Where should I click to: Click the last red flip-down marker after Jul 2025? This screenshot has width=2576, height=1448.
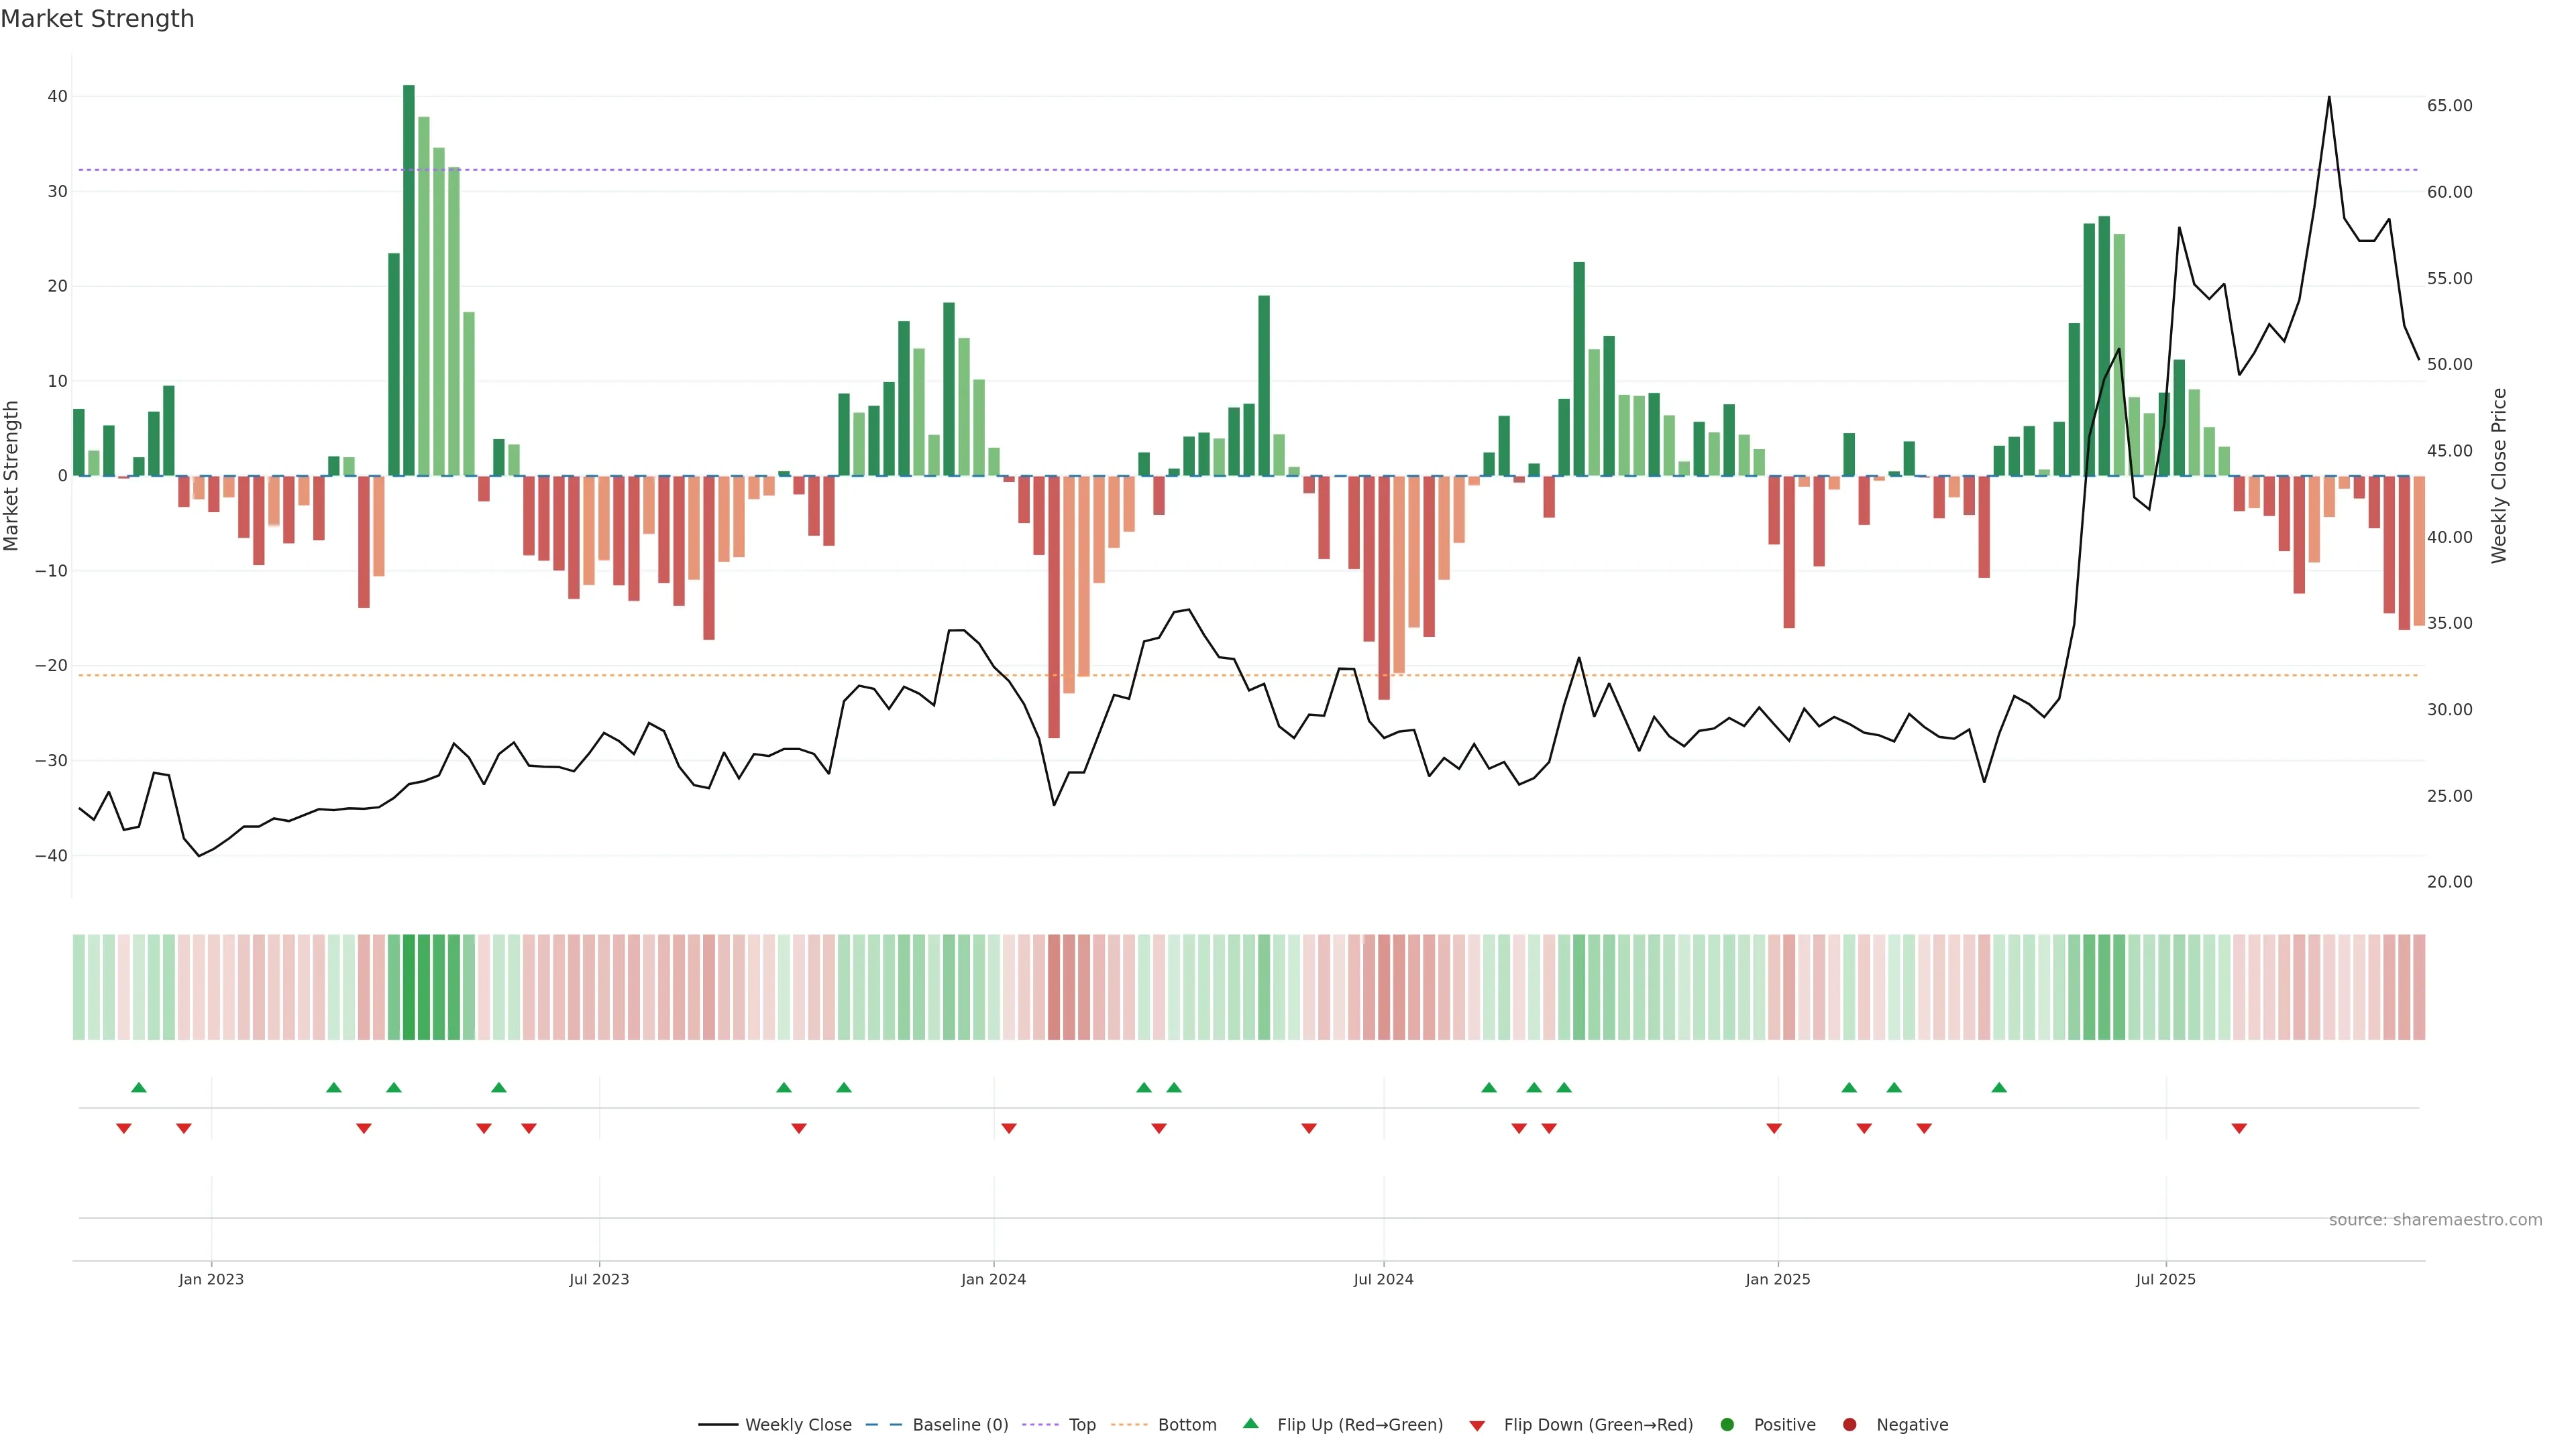[2239, 1128]
